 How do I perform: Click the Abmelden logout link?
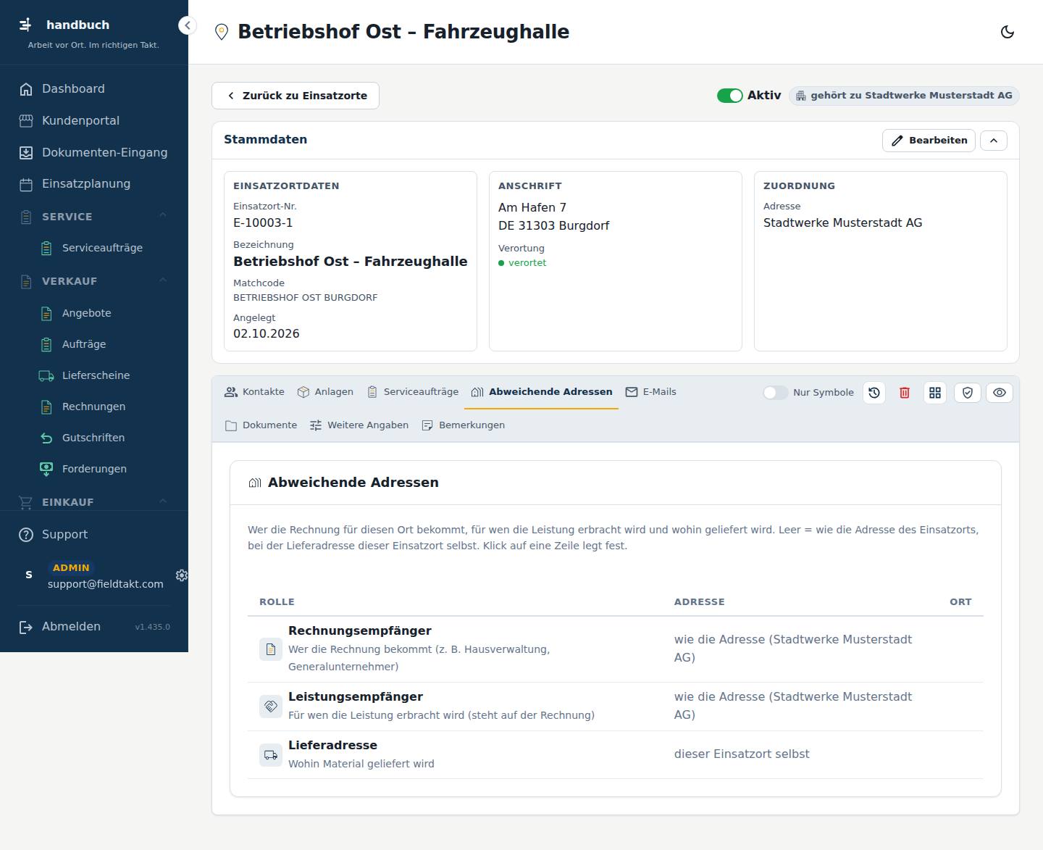[x=62, y=627]
